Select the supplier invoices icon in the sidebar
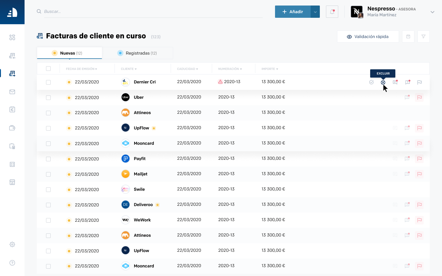The width and height of the screenshot is (442, 276). 12,56
